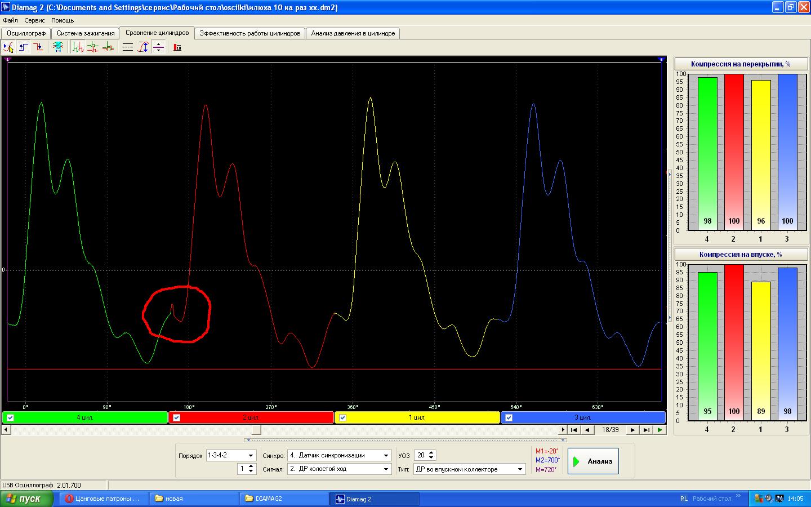
Task: Click the red bar chart icon with 10
Action: coord(177,47)
